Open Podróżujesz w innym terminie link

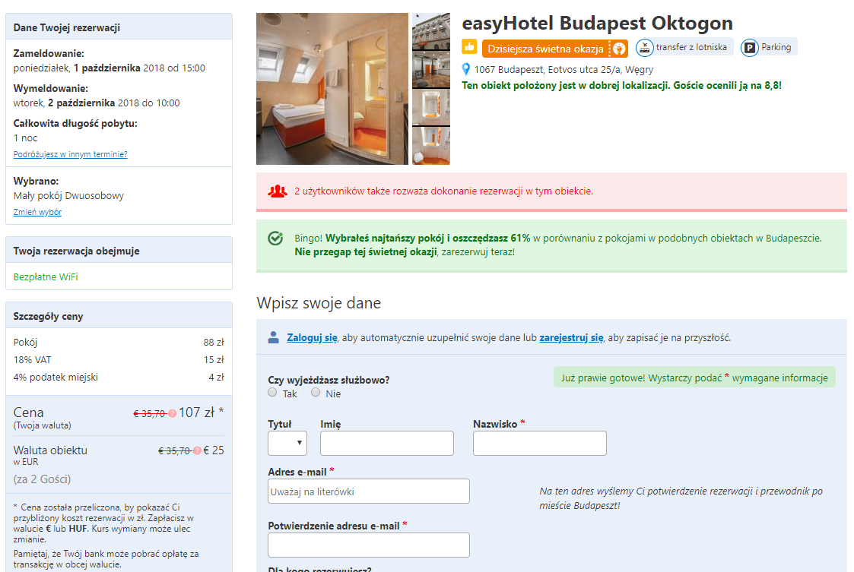point(70,154)
